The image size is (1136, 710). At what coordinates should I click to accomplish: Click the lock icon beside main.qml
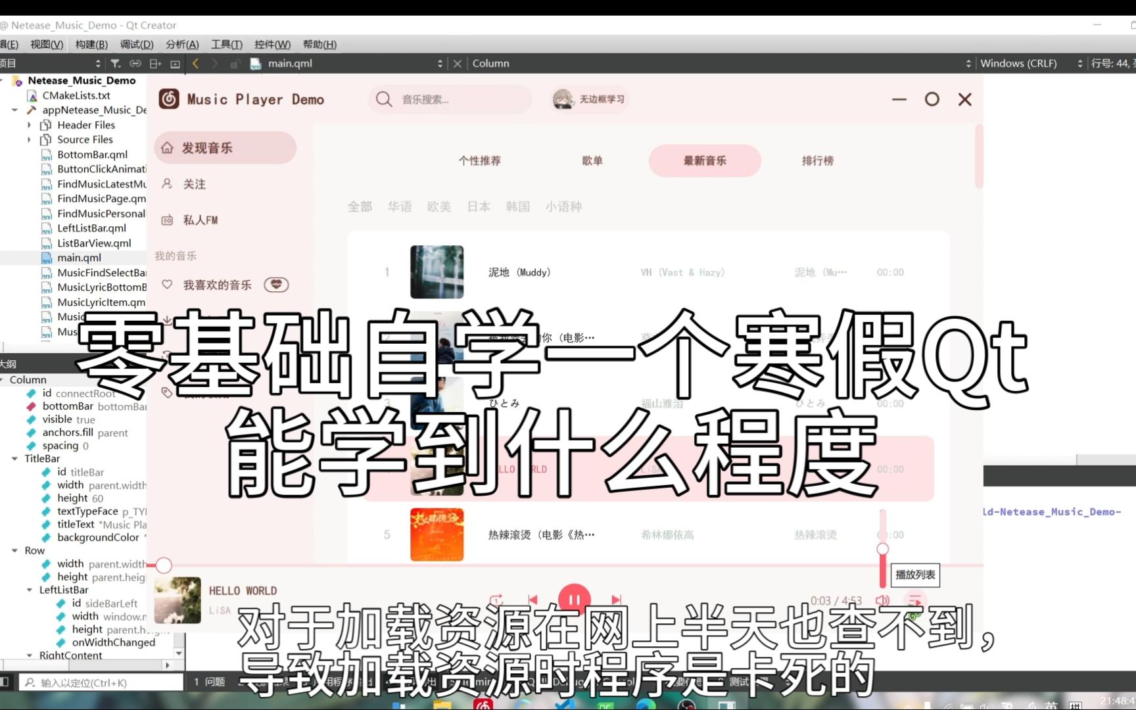click(235, 63)
